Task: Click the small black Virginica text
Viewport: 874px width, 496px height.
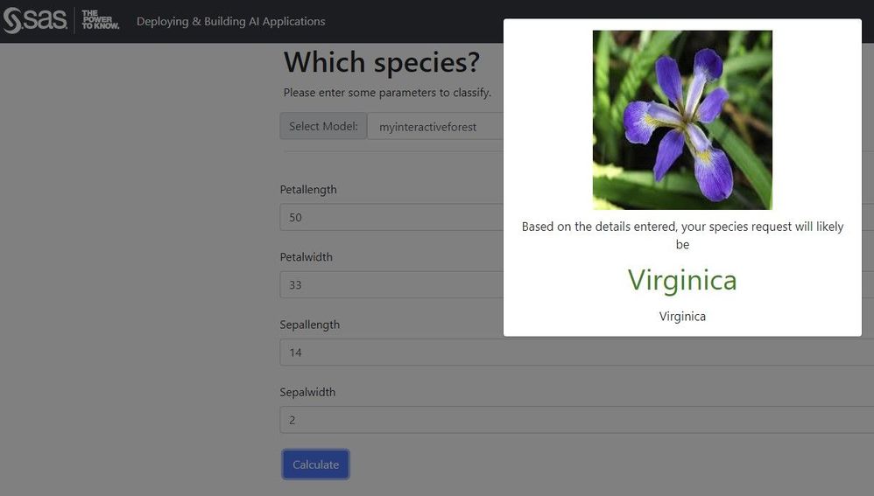Action: coord(682,317)
